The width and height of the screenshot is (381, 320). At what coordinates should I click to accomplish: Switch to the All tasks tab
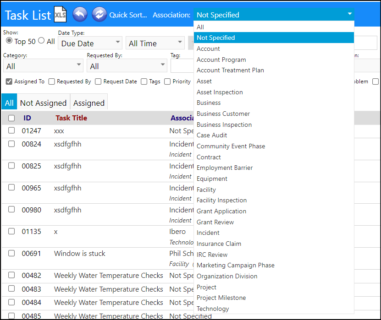click(9, 102)
